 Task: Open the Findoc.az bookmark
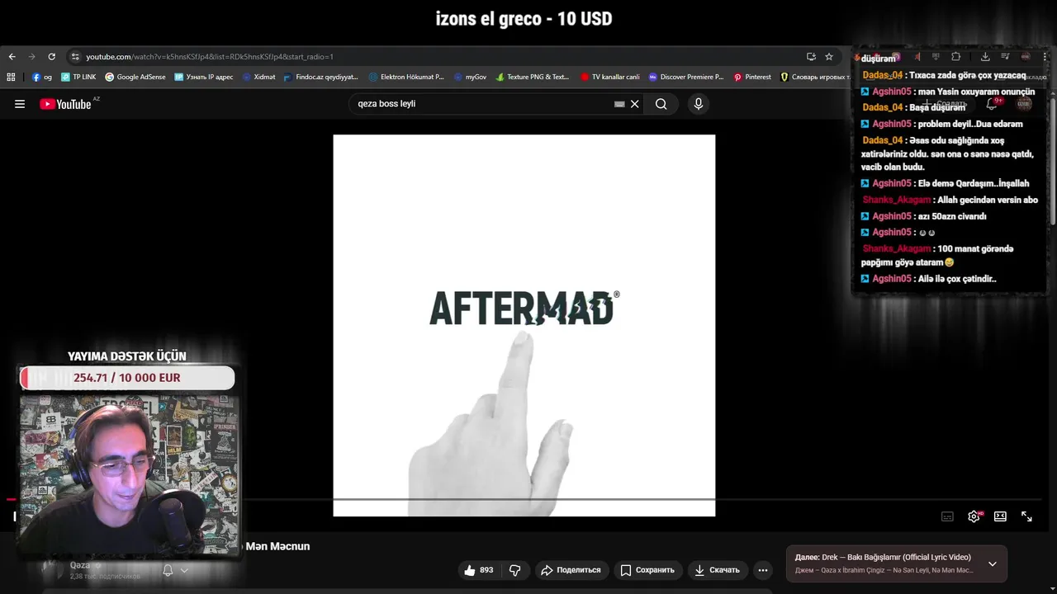tap(320, 77)
